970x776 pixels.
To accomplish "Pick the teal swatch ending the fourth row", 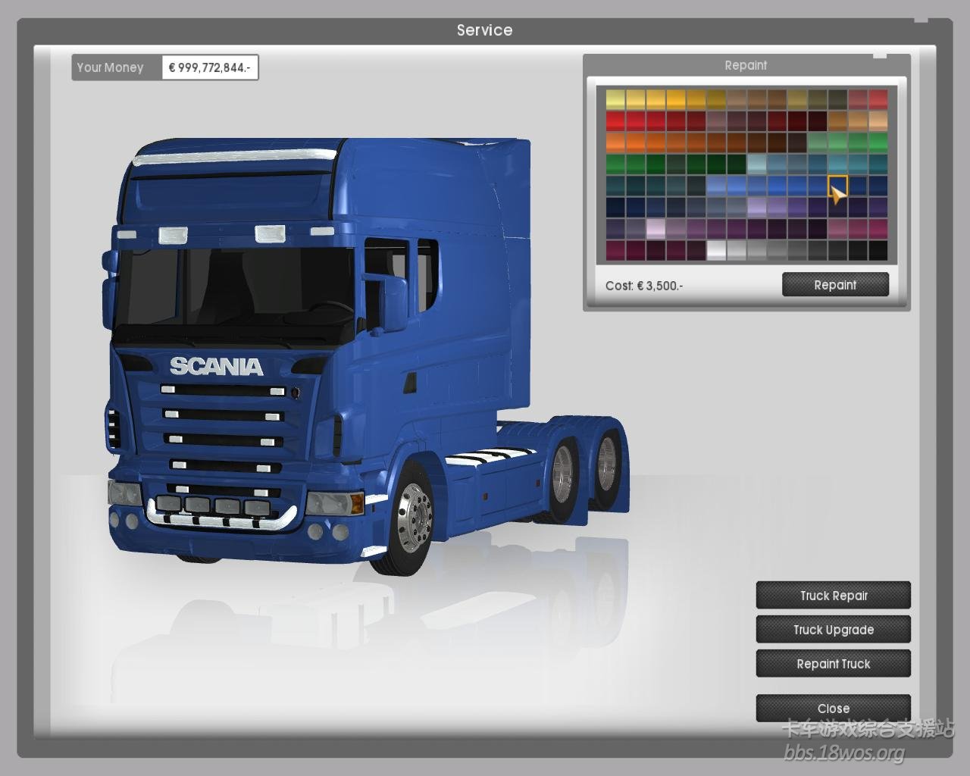I will 878,164.
